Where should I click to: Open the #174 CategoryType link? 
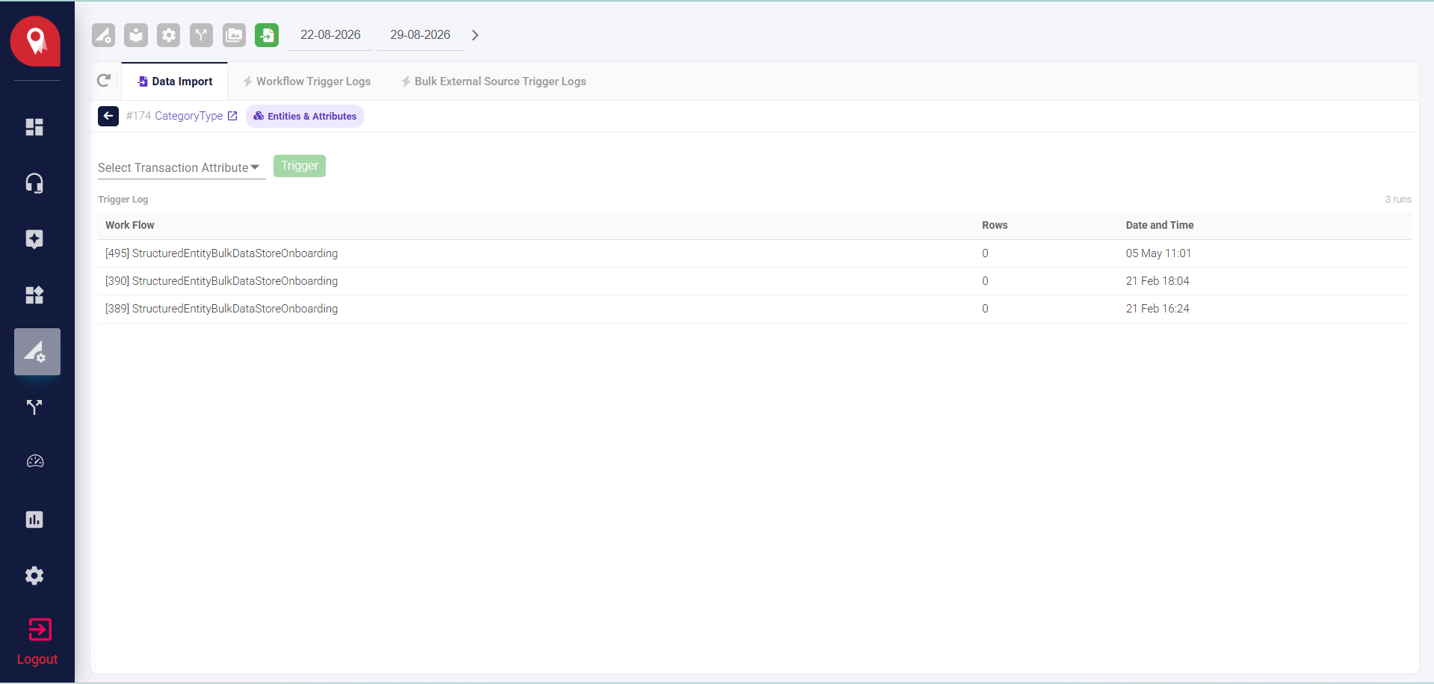tap(182, 116)
